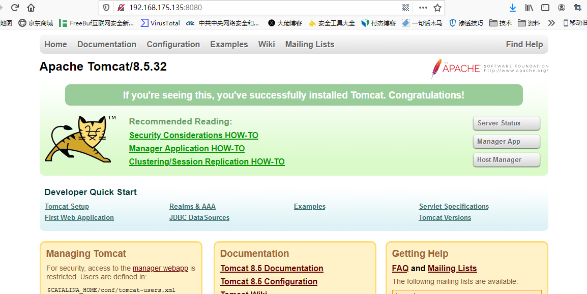This screenshot has height=294, width=587.
Task: Click the $CATALINA_HOME/conf/tomcat-users.xml path text
Action: [111, 290]
